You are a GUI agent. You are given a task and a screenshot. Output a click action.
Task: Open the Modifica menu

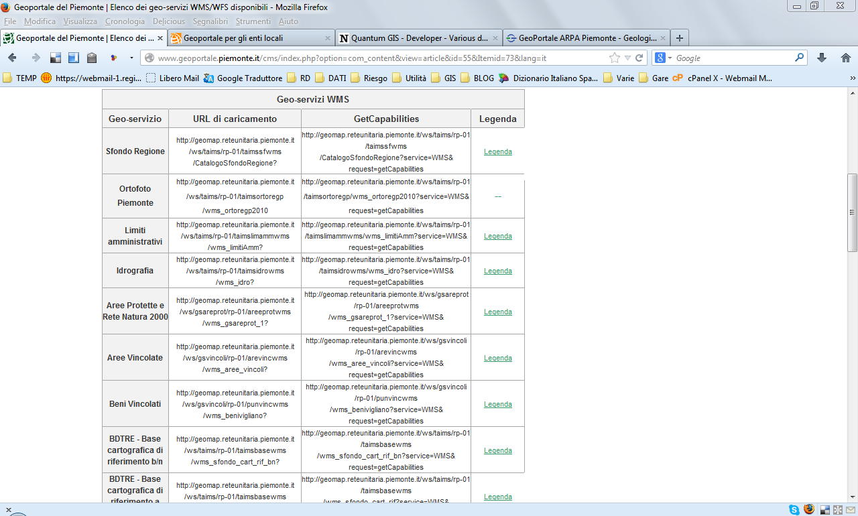(40, 21)
